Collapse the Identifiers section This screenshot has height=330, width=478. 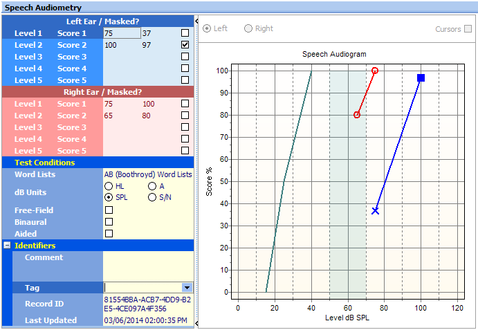7,246
